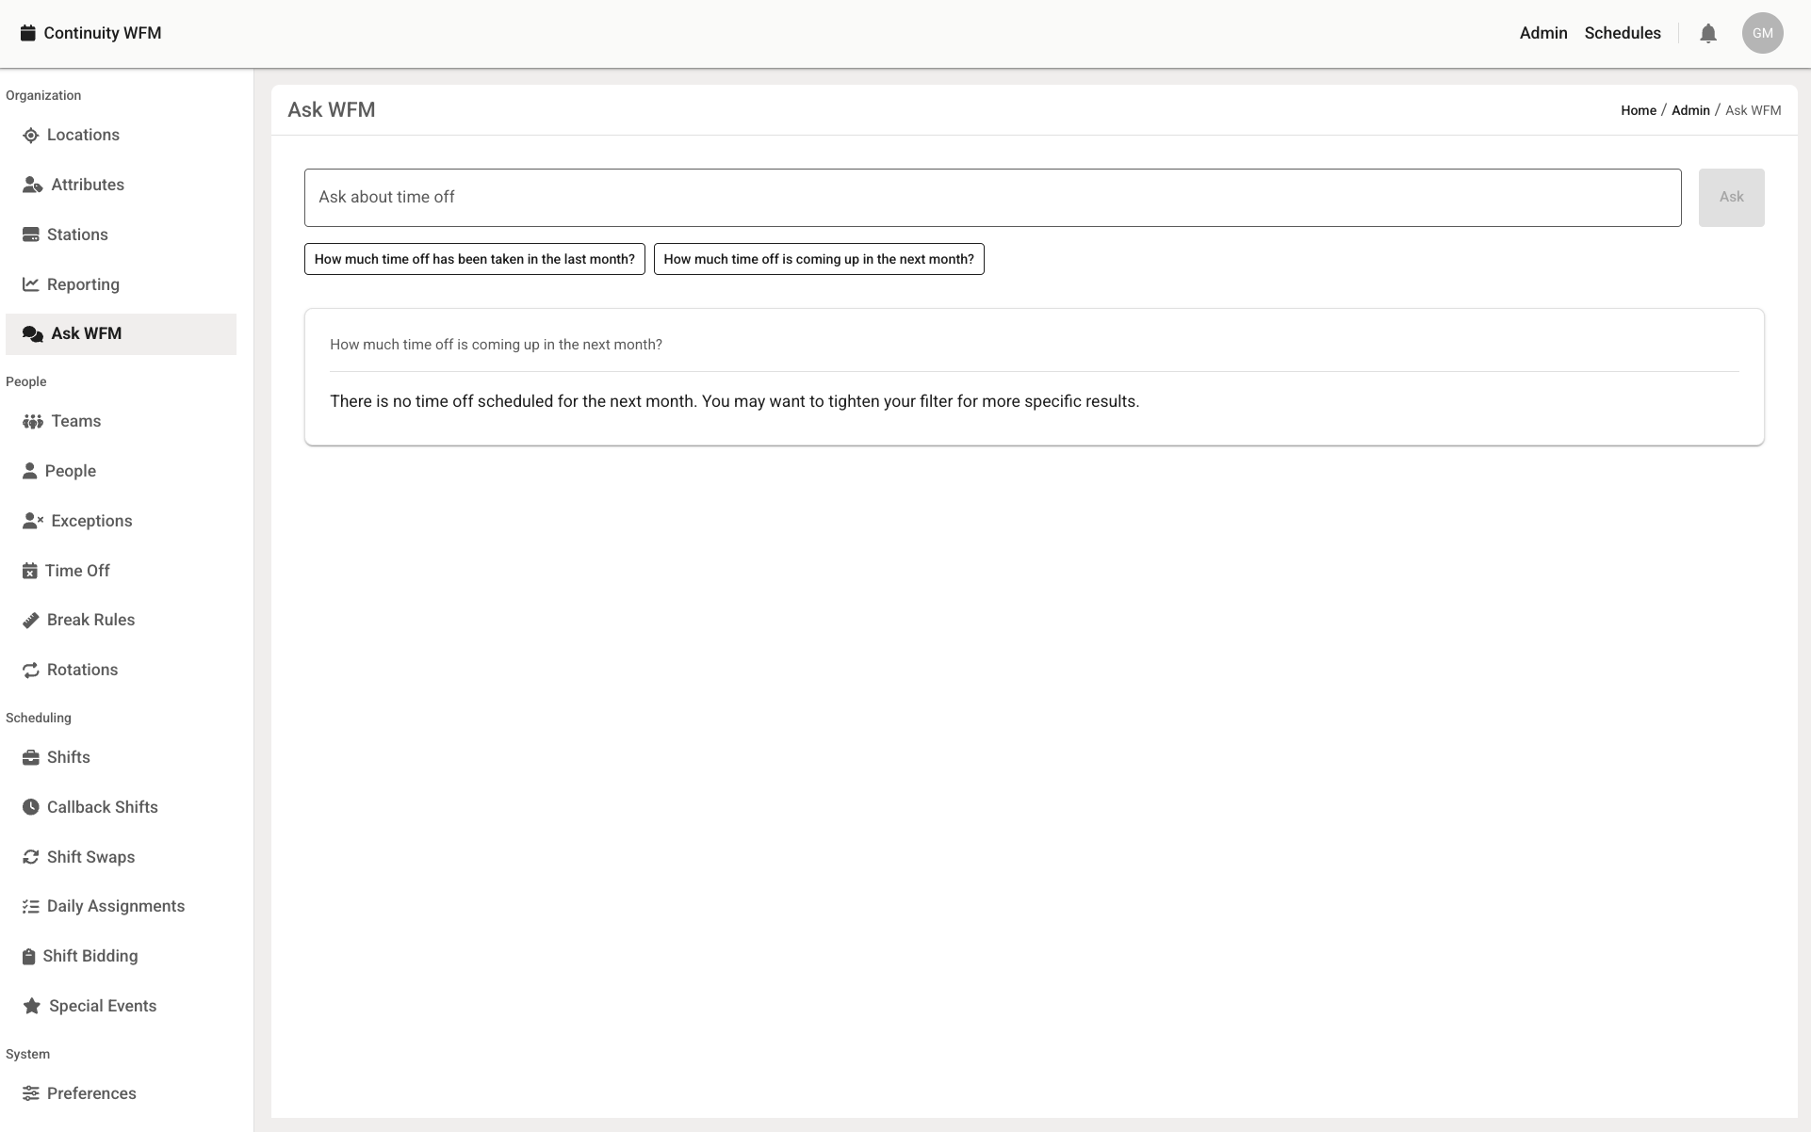
Task: Click the Teams group icon
Action: click(x=33, y=422)
